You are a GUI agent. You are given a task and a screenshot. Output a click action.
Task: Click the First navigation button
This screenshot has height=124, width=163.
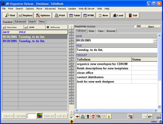8,116
